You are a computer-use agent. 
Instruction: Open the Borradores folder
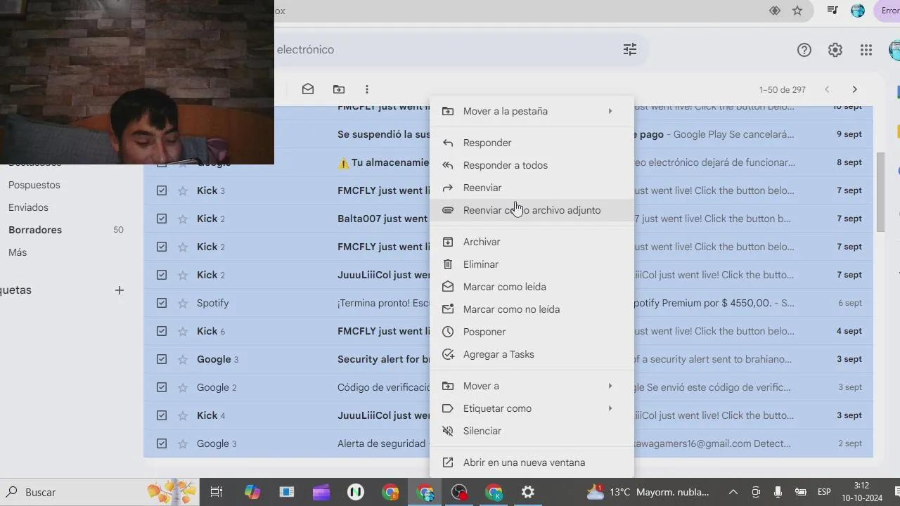pos(35,230)
